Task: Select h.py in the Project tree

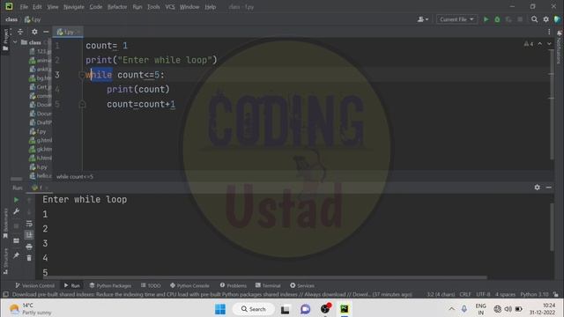Action: (39, 167)
